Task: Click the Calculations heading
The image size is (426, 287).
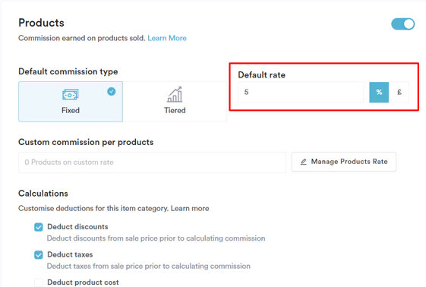Action: click(x=43, y=194)
